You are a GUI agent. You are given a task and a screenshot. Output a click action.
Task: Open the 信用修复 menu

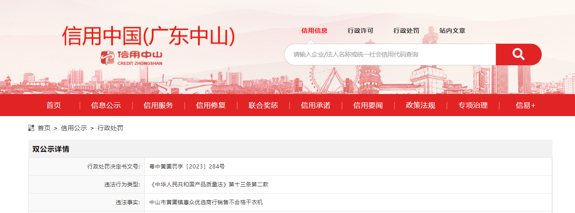(211, 105)
